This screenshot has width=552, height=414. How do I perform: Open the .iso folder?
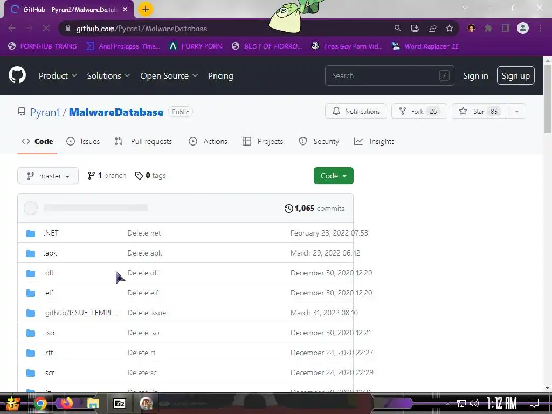tap(49, 333)
